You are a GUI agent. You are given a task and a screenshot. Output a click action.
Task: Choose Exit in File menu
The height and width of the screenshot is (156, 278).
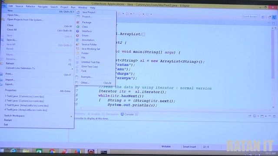6,124
